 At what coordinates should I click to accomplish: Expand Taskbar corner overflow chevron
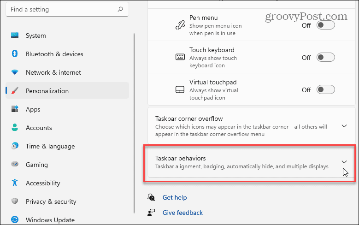point(344,126)
